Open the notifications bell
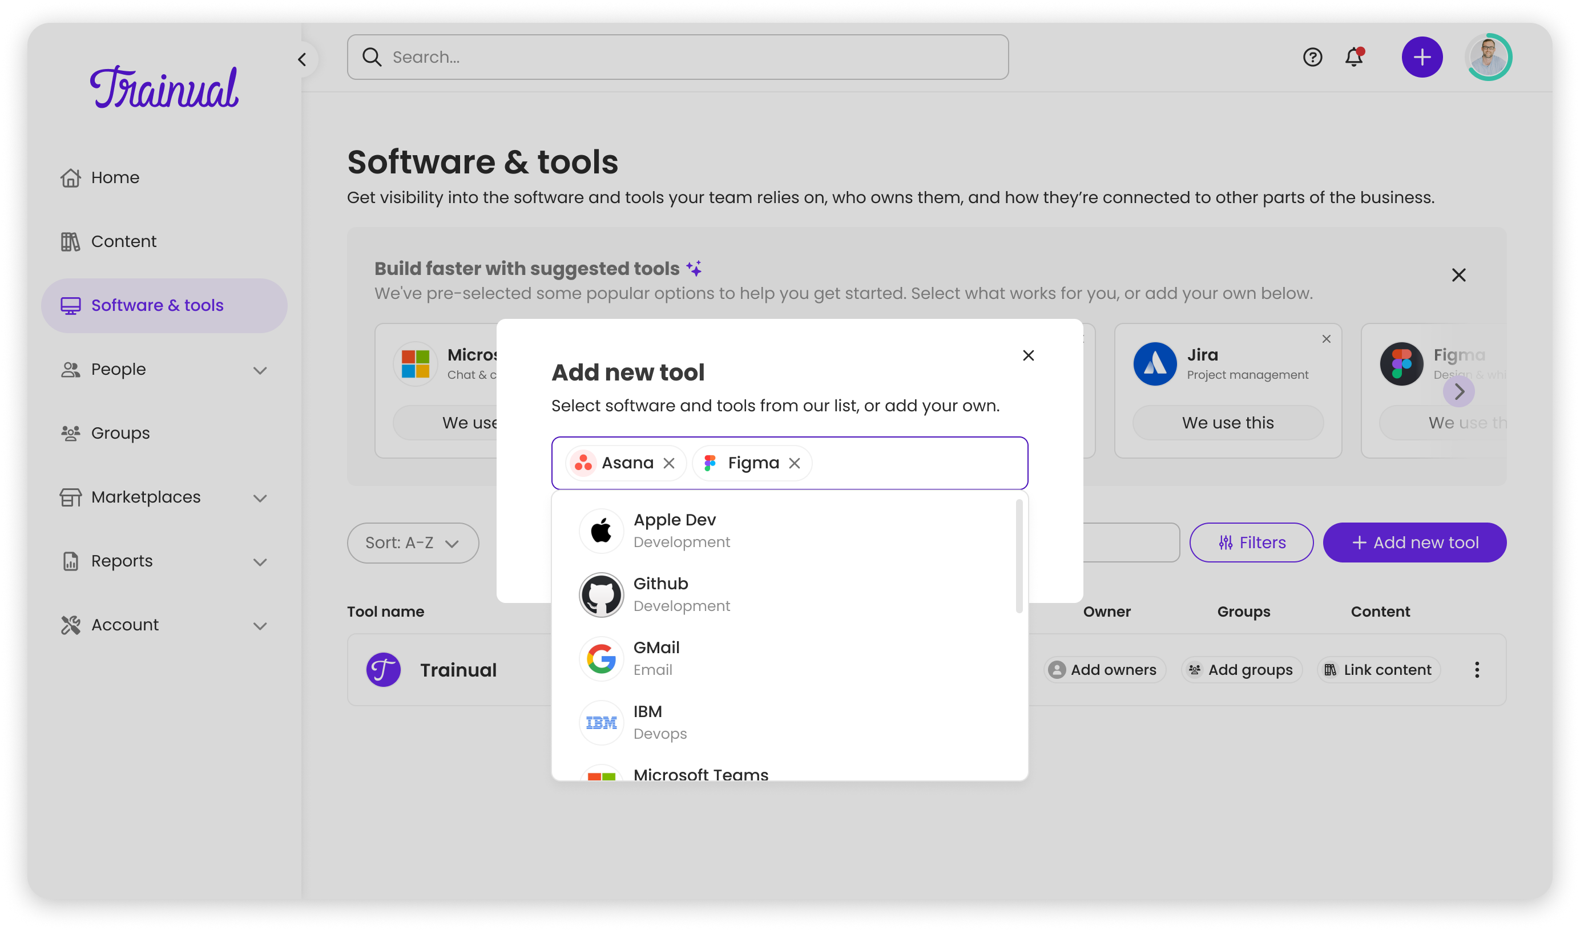 [1354, 57]
